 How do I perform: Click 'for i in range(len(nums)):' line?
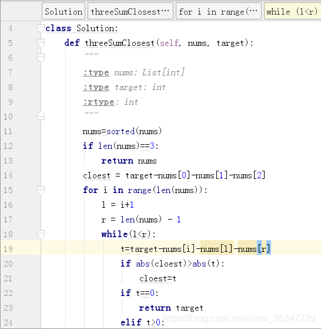(145, 190)
